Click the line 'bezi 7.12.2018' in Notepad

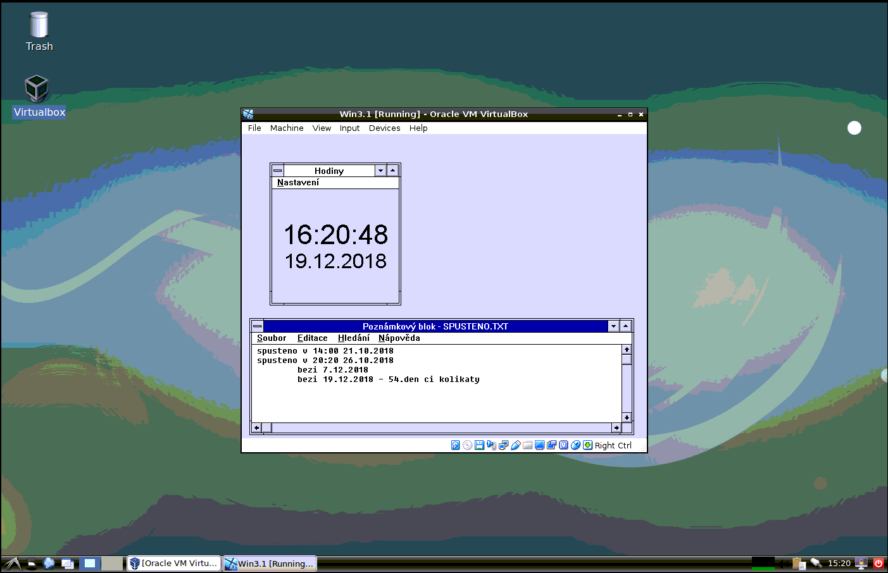pyautogui.click(x=333, y=370)
